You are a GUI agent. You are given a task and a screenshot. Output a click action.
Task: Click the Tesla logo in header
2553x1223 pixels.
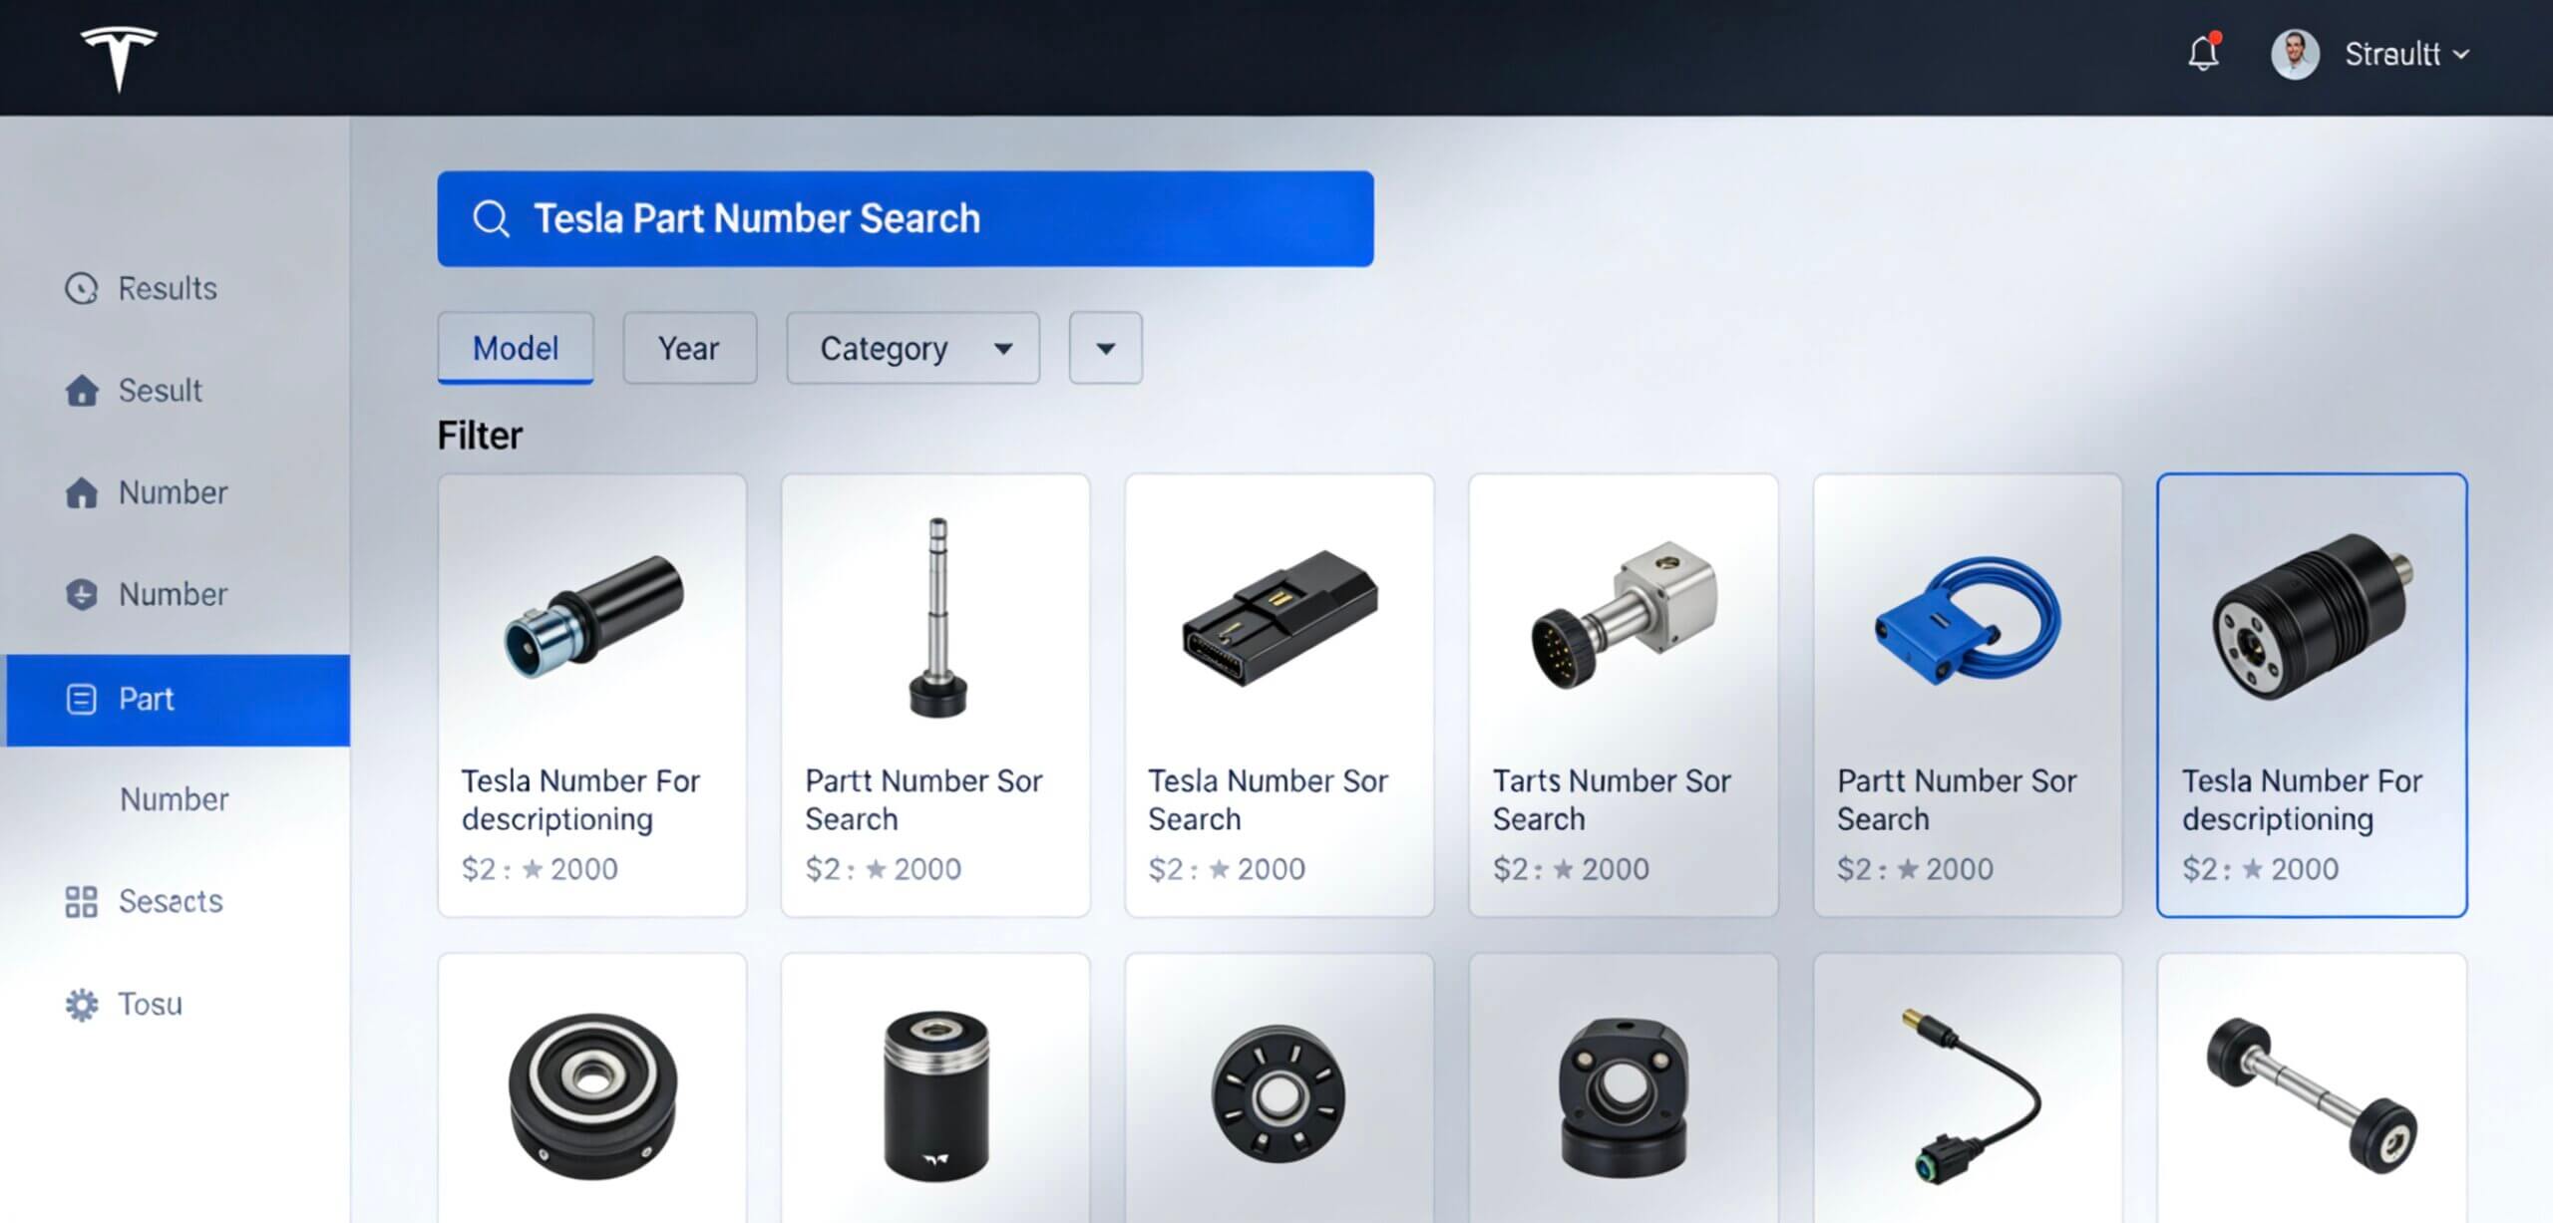pos(119,58)
